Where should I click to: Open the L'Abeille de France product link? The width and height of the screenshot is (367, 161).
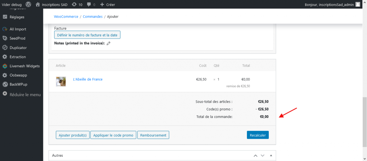pyautogui.click(x=88, y=79)
